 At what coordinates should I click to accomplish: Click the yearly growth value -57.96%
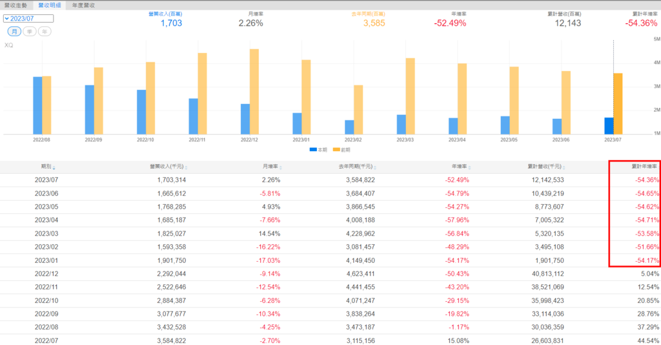pos(457,220)
